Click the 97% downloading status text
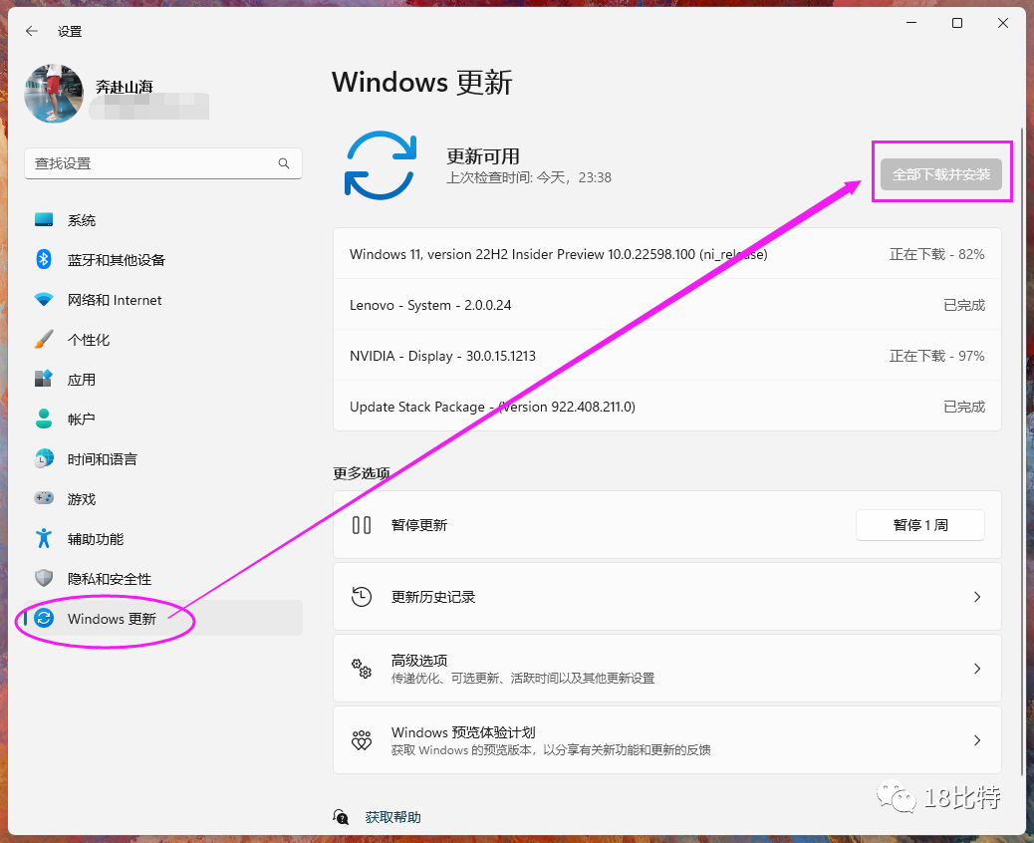The height and width of the screenshot is (843, 1034). tap(936, 356)
